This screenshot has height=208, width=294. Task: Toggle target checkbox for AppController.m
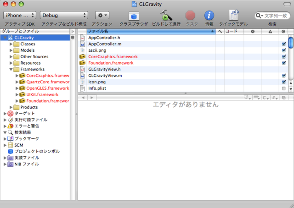coord(284,44)
